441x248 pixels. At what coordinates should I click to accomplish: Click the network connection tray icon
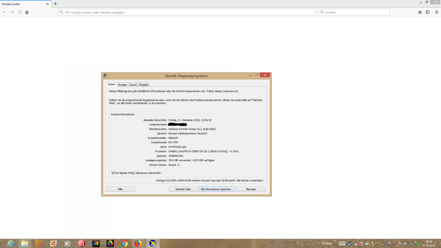(411, 243)
